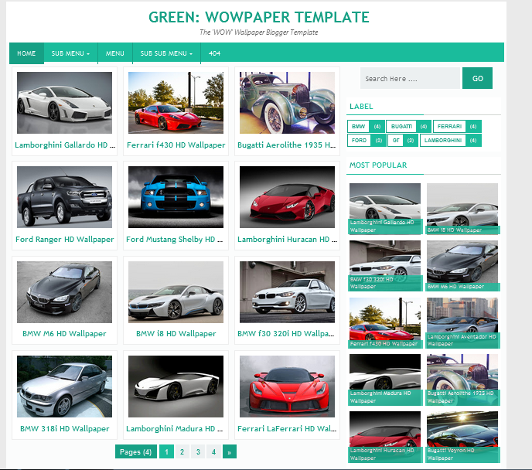This screenshot has height=470, width=532.
Task: Open Lamborghini Madura main grid thumbnail
Action: [176, 387]
